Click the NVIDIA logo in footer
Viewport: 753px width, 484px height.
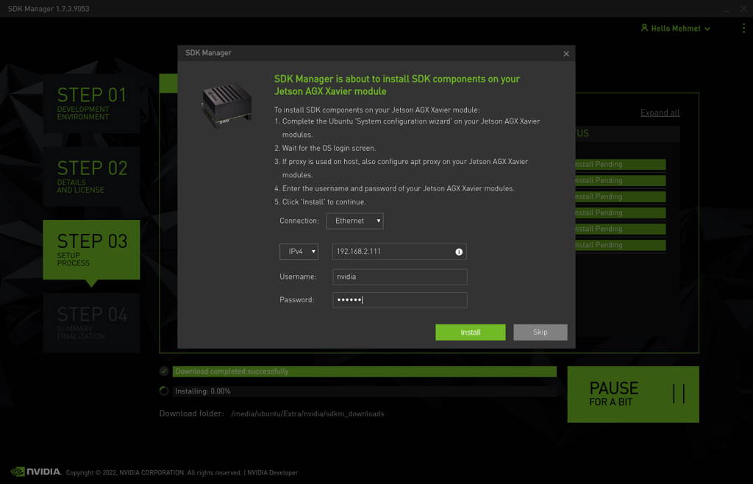(x=36, y=471)
